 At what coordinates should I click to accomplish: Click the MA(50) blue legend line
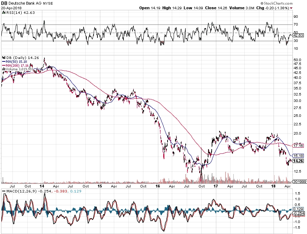pyautogui.click(x=4, y=61)
